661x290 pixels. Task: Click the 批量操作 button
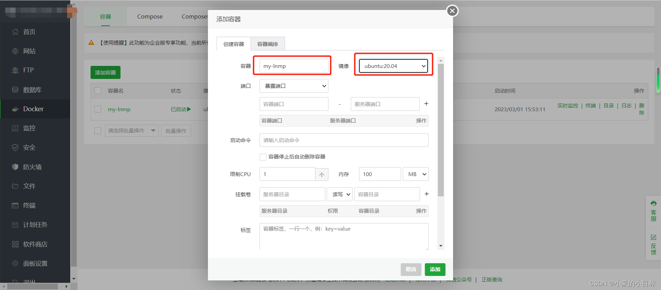(x=176, y=131)
